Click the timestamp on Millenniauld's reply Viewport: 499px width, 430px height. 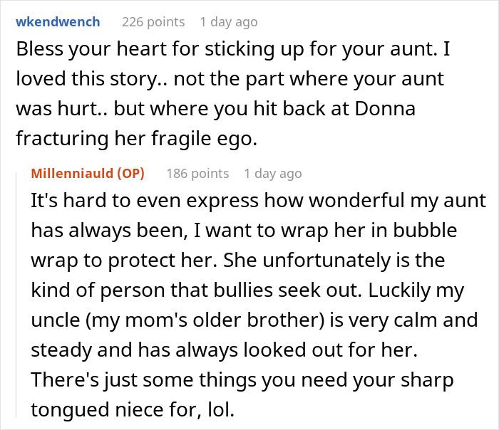pyautogui.click(x=272, y=174)
